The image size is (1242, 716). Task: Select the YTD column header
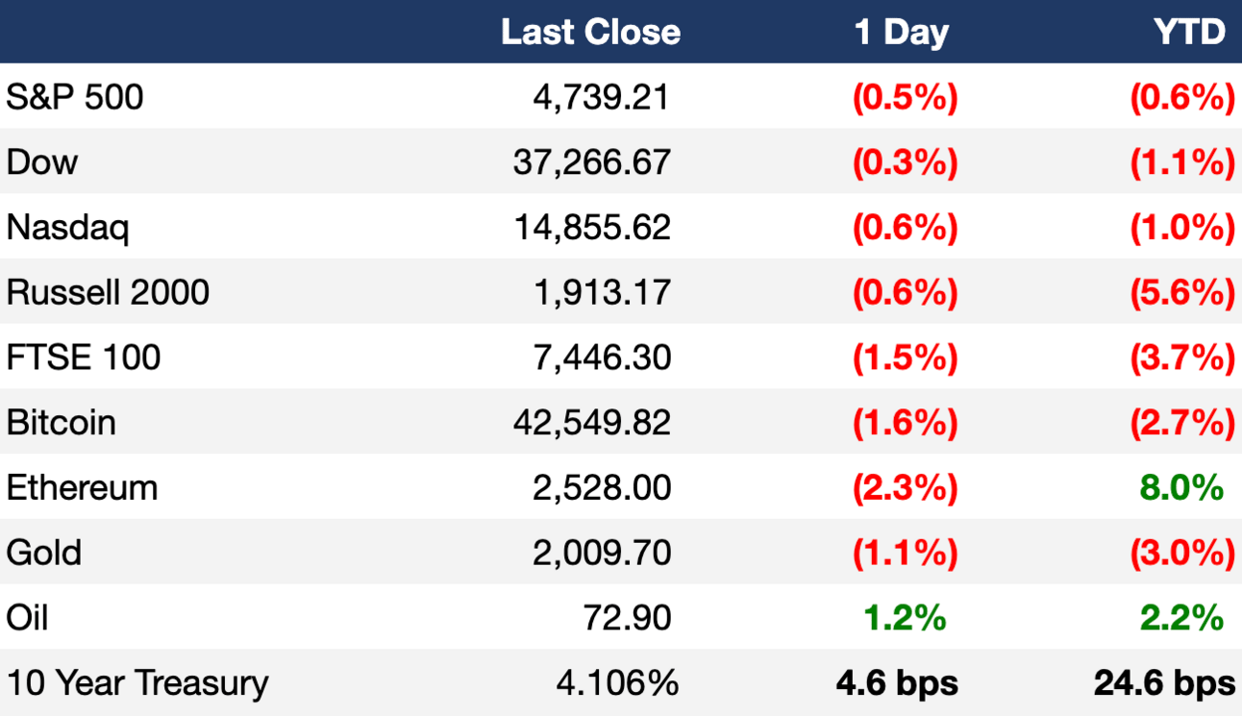point(1189,32)
